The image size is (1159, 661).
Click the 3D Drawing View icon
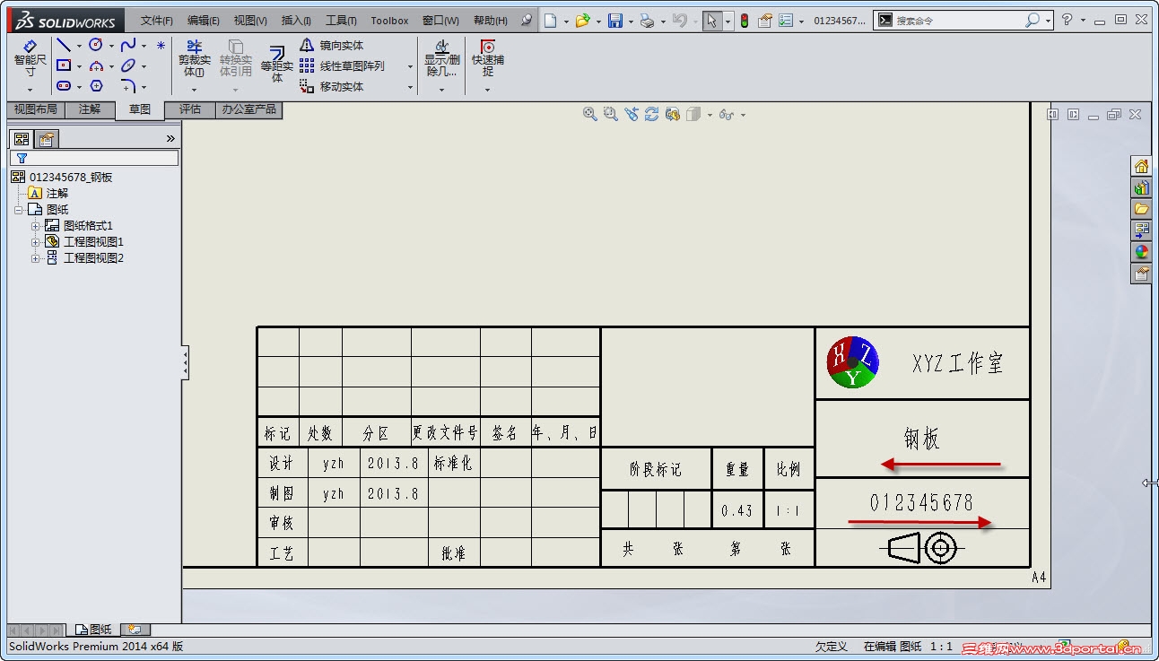pyautogui.click(x=673, y=114)
